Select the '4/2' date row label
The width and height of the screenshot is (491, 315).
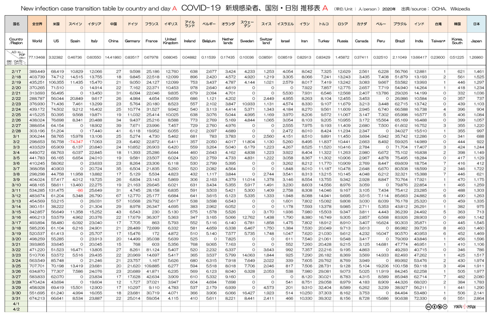click(16, 310)
